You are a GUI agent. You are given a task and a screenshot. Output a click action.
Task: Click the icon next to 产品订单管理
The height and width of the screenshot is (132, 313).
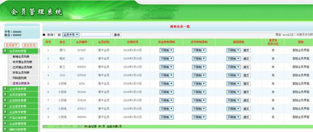[x=5, y=118]
